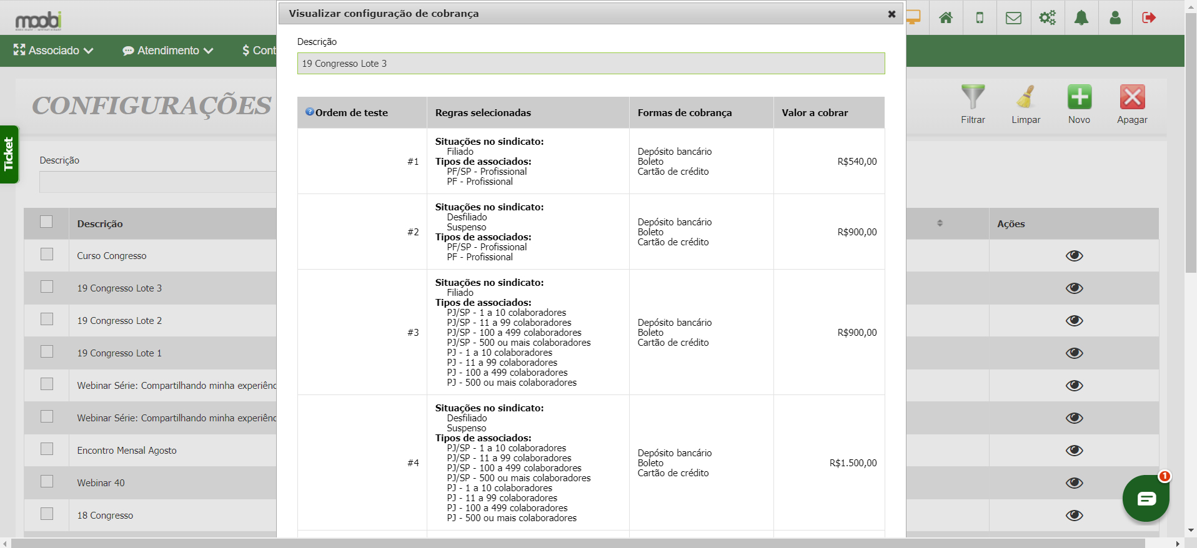Screen dimensions: 1197x548
Task: Expand the Atendimento dropdown menu
Action: tap(167, 51)
